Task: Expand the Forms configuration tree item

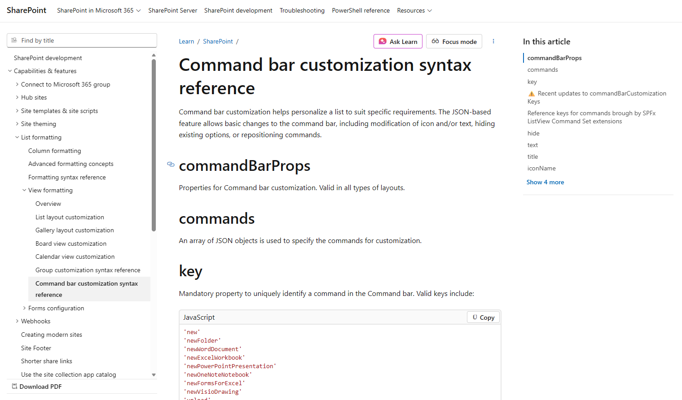Action: coord(24,308)
